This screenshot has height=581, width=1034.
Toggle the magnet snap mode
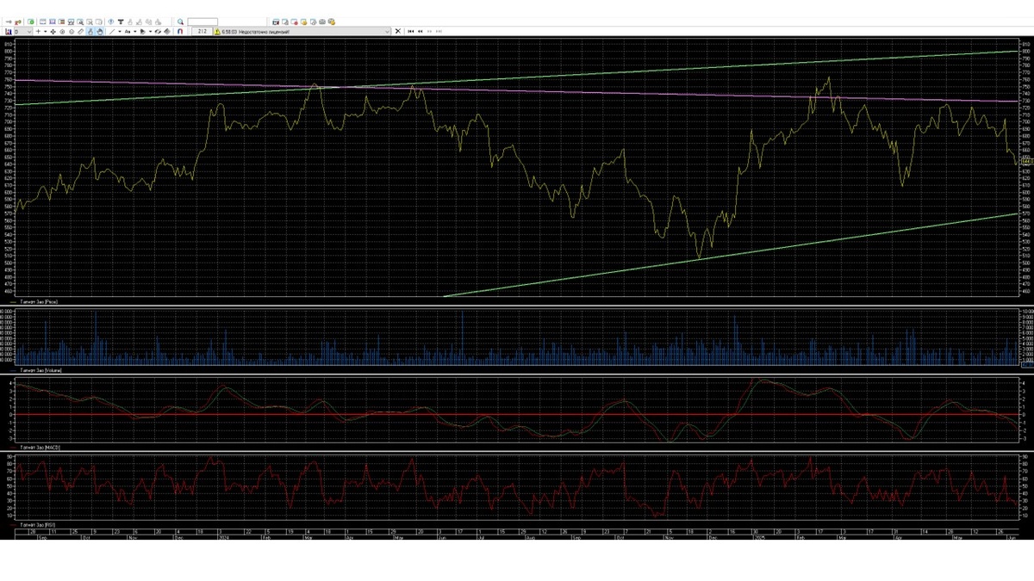tap(180, 31)
